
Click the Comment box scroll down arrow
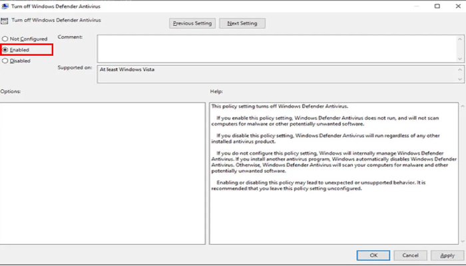[x=460, y=59]
